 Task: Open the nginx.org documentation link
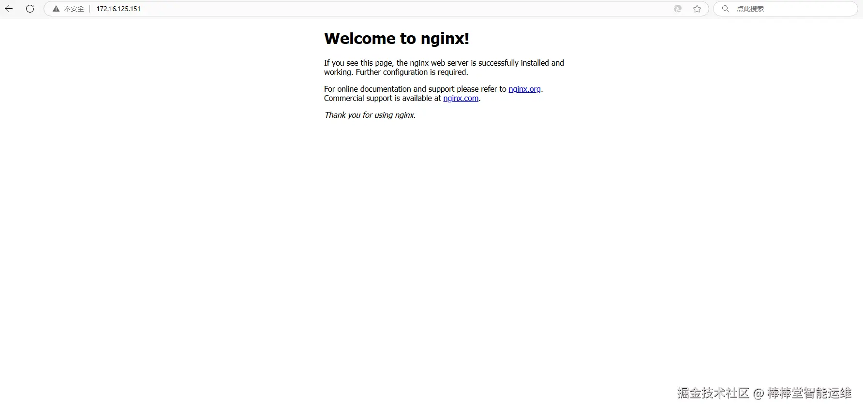pyautogui.click(x=524, y=89)
